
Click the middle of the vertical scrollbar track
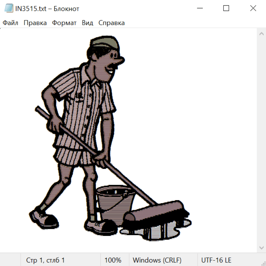click(x=261, y=140)
